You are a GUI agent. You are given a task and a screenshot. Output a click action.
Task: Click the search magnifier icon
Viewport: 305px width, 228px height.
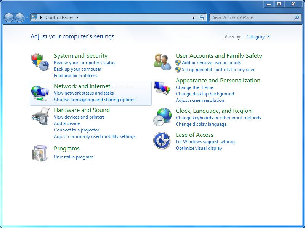coord(297,17)
